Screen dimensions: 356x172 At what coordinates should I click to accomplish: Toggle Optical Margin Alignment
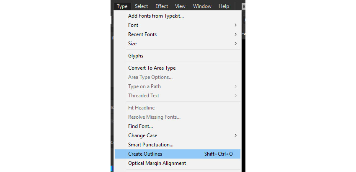157,163
